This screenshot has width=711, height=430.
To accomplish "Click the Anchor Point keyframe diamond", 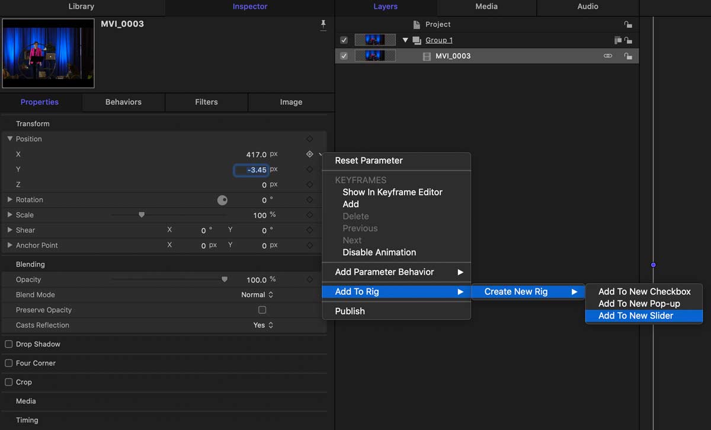I will point(309,245).
